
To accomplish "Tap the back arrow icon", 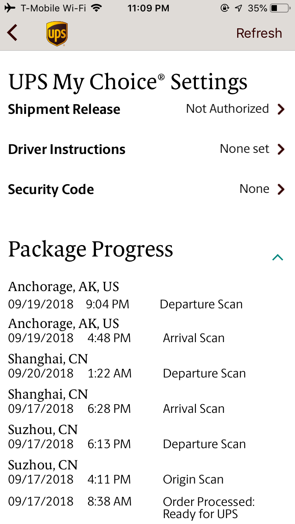I will point(13,33).
